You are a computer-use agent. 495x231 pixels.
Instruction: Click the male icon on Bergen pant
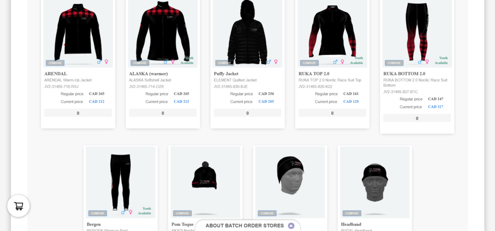coord(123,212)
